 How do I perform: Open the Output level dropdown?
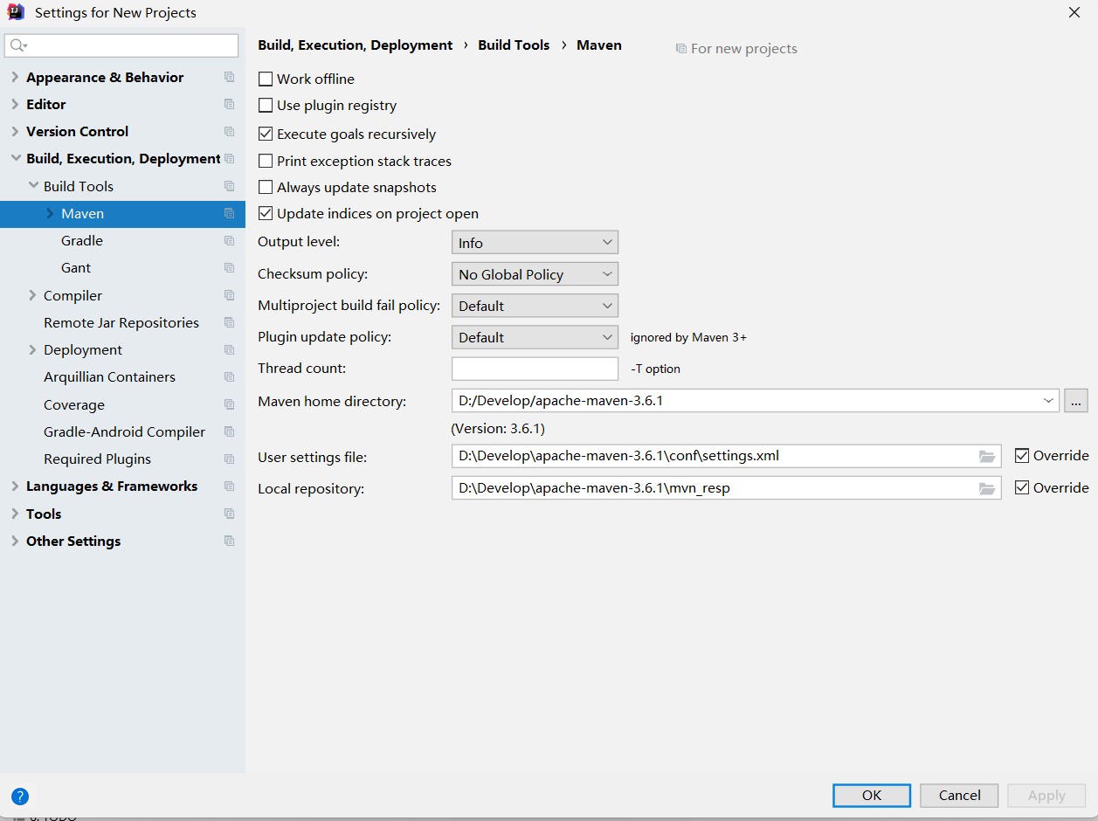(x=535, y=243)
